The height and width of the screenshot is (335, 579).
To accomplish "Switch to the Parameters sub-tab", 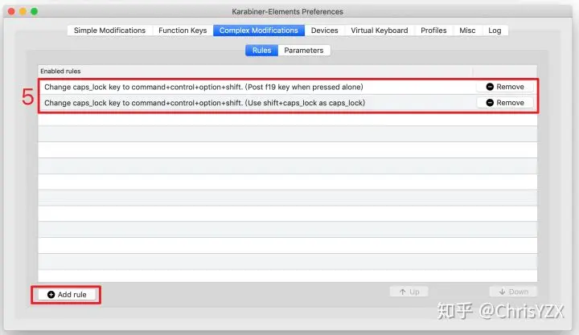I will pos(303,50).
